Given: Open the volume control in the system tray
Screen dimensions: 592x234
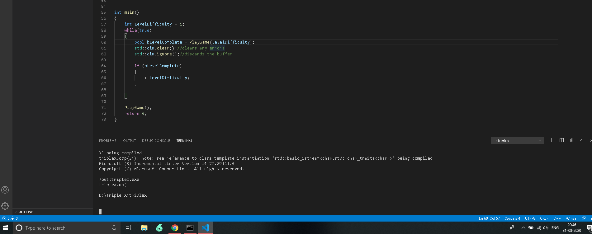Looking at the screenshot, I should pos(546,228).
